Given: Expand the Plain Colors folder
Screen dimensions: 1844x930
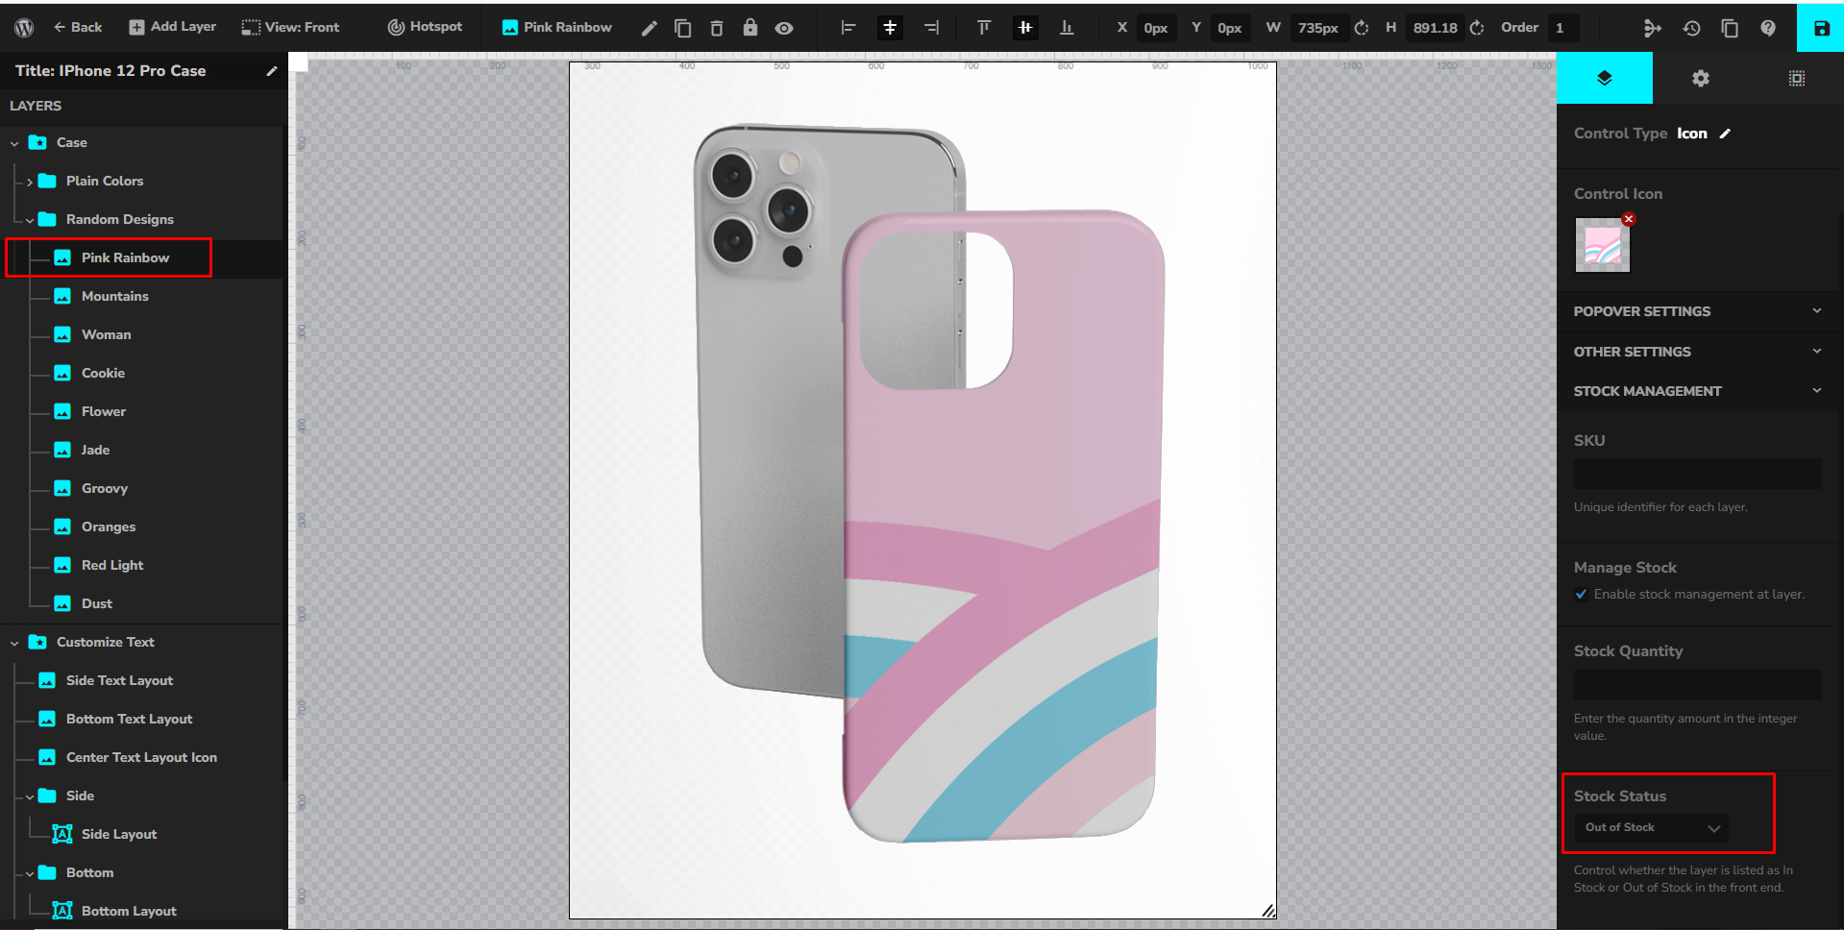Looking at the screenshot, I should point(30,182).
